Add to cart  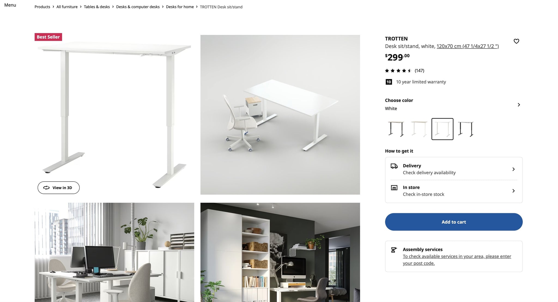click(x=454, y=222)
